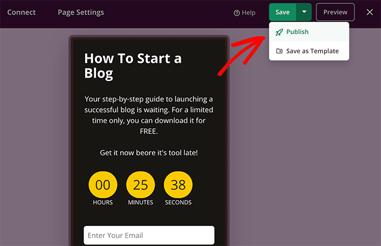Click the MINUTES label

[x=140, y=202]
